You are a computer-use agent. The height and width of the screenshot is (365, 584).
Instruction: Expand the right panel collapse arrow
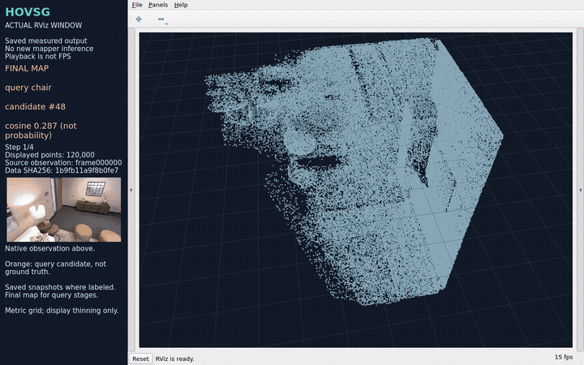(x=580, y=190)
